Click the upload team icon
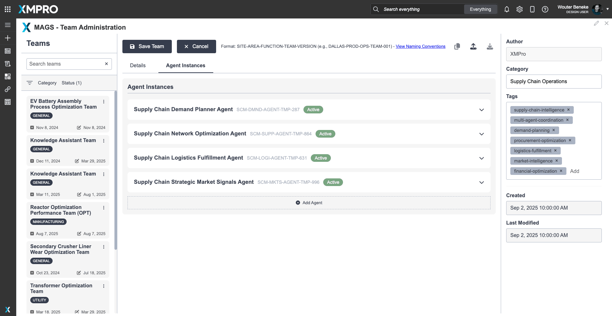 tap(473, 47)
